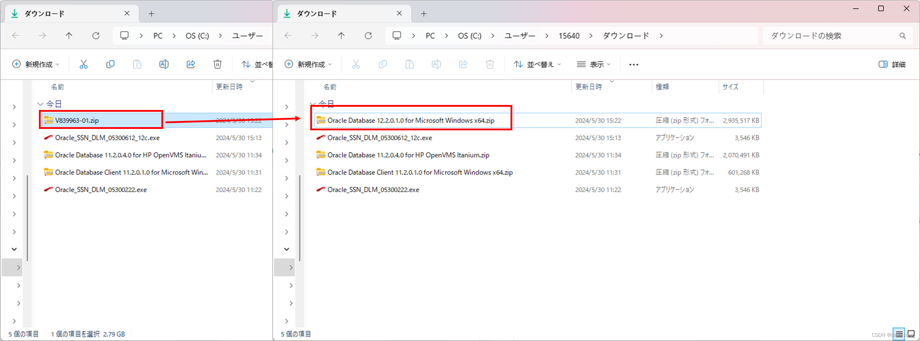The height and width of the screenshot is (341, 920).
Task: Go forward in right window navigation
Action: pyautogui.click(x=315, y=36)
